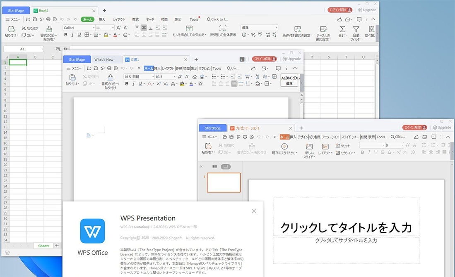
Task: Toggle Bold formatting in Writer toolbar
Action: (x=128, y=84)
